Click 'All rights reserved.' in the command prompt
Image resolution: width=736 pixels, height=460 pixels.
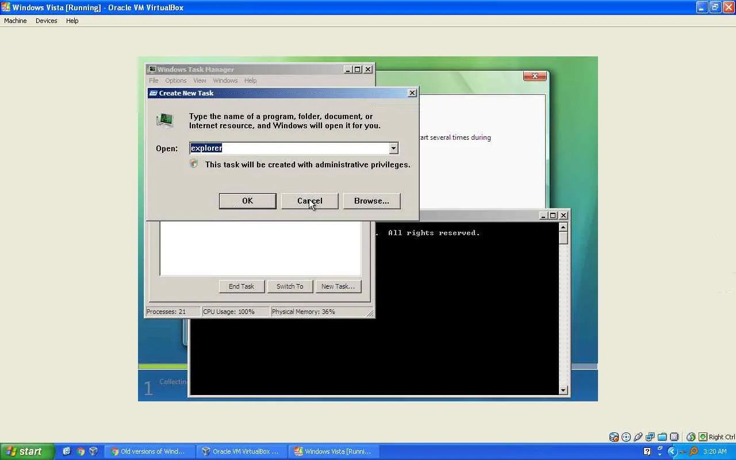click(x=434, y=233)
